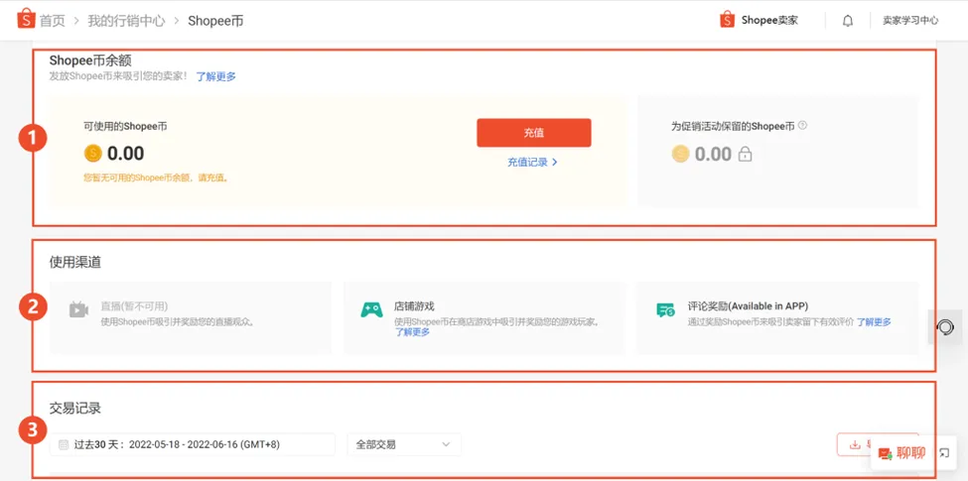Open 评论奖励(Available in APP) title
This screenshot has height=481, width=968.
click(749, 305)
